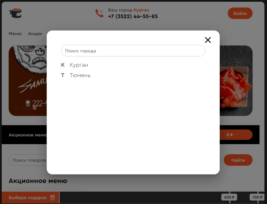Click the Войти login button
The height and width of the screenshot is (204, 267).
tap(240, 13)
